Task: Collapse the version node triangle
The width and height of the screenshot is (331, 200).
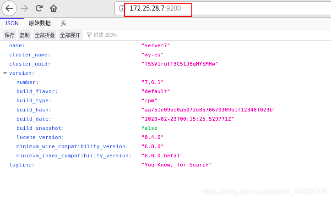Action: click(x=5, y=73)
